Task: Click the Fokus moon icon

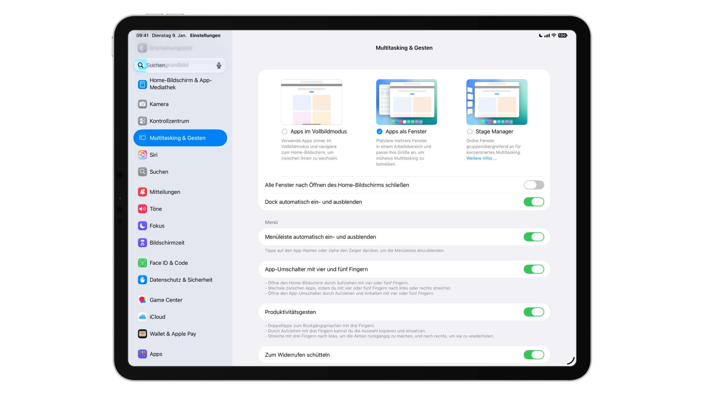Action: pyautogui.click(x=142, y=226)
